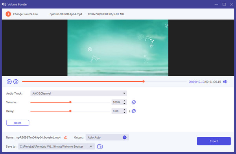Click the circular arrow icon on video preview
Image resolution: width=236 pixels, height=154 pixels.
166,26
